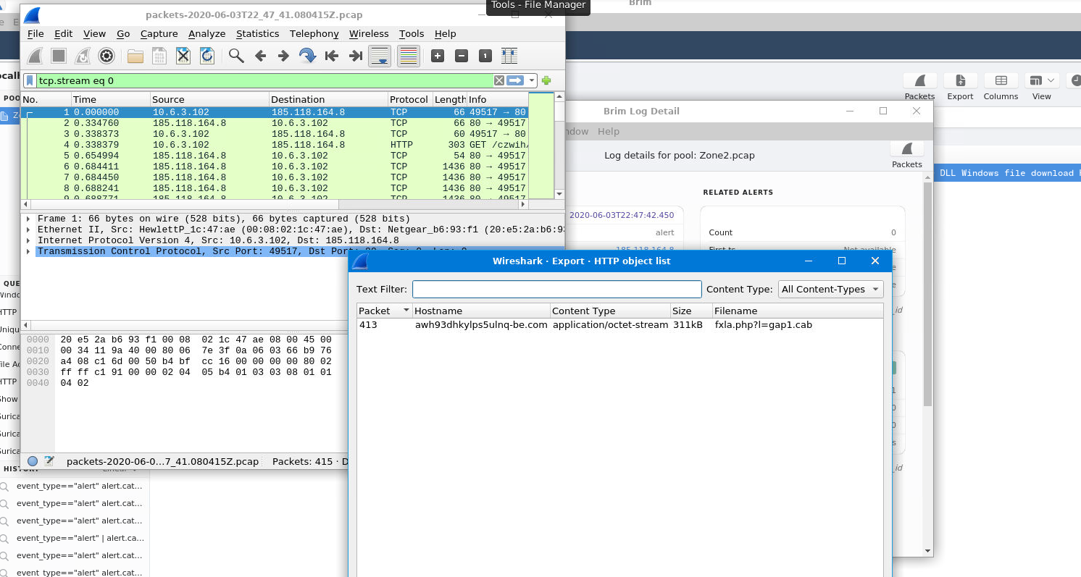Viewport: 1081px width, 577px height.
Task: Sort packet list by Time column
Action: (x=110, y=99)
